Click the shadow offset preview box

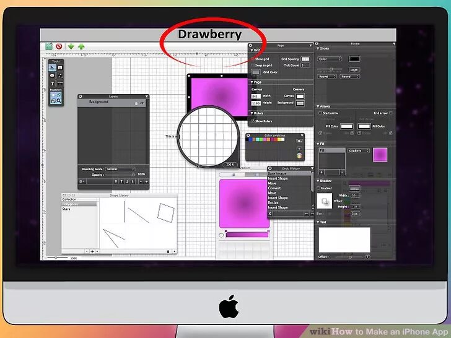325,201
